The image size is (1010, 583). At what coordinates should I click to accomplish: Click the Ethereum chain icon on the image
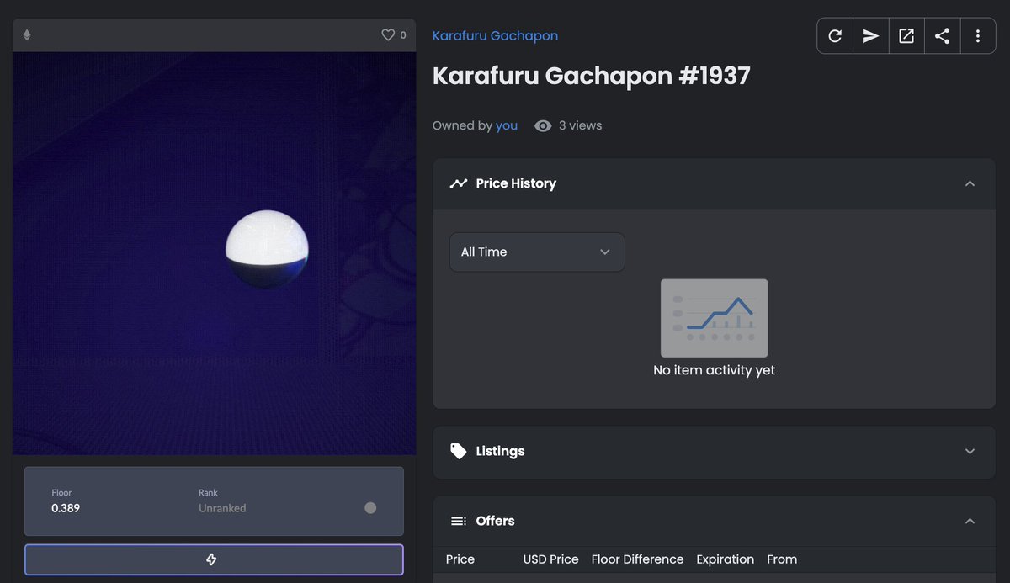[26, 34]
